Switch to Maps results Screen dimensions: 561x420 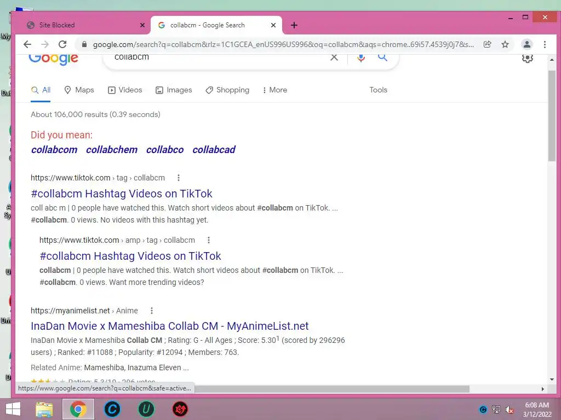coord(79,90)
